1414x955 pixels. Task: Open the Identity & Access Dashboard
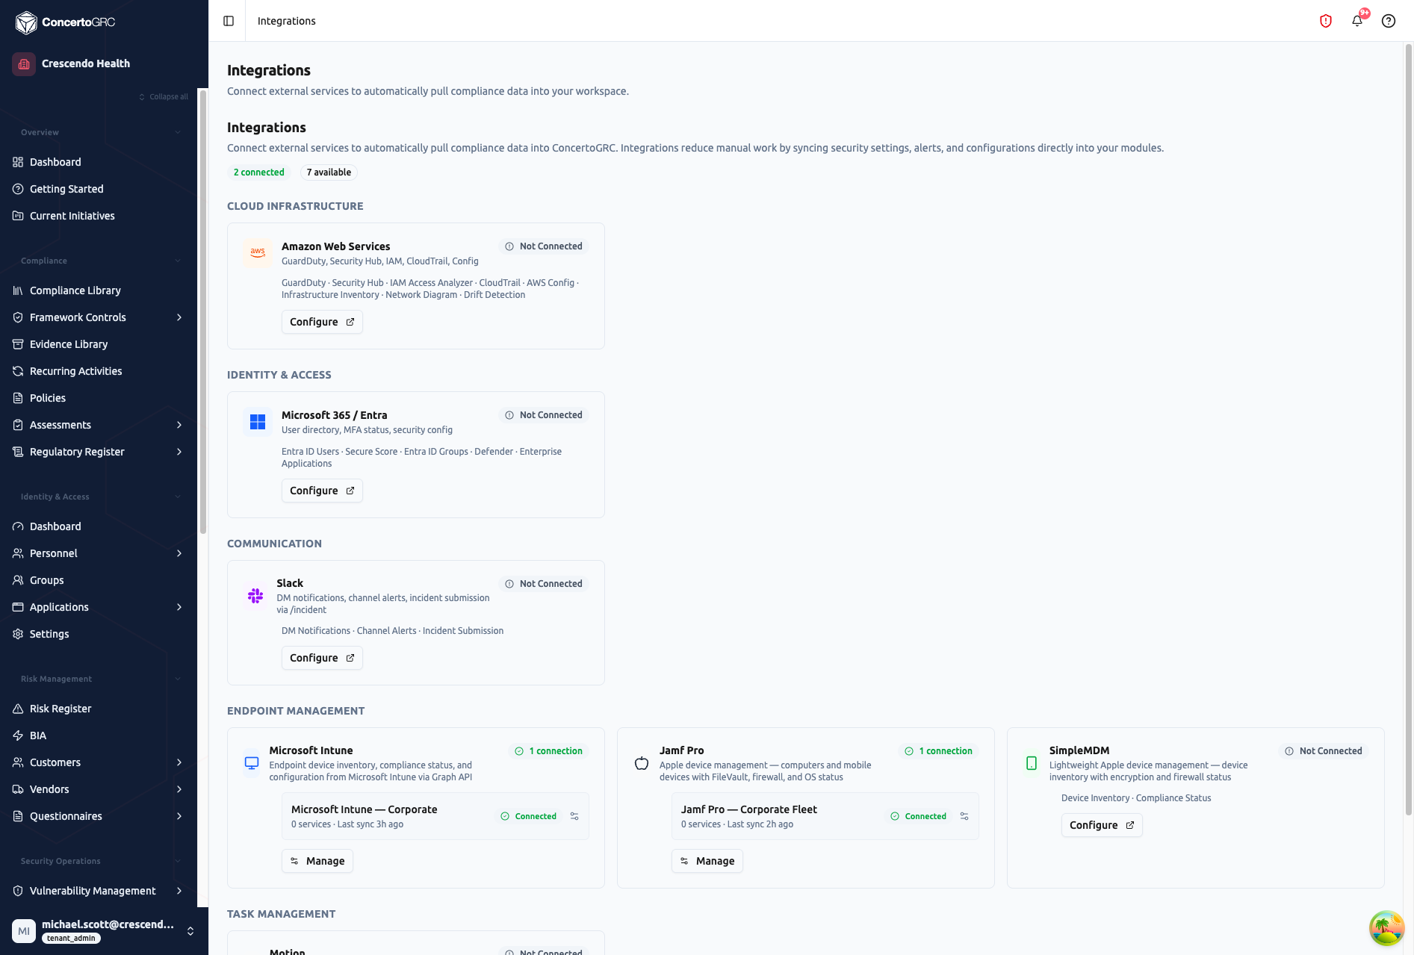[99, 526]
